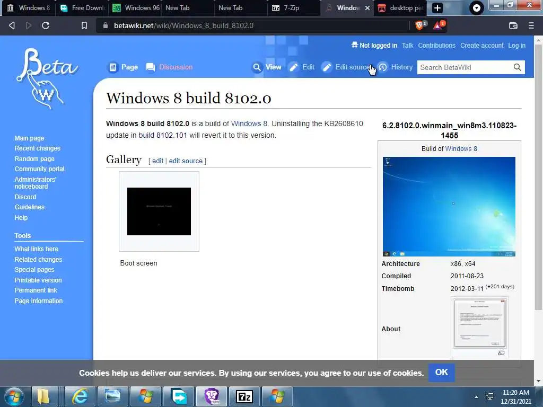Viewport: 543px width, 407px height.
Task: Close the active Windows 8 build tab
Action: pyautogui.click(x=367, y=8)
